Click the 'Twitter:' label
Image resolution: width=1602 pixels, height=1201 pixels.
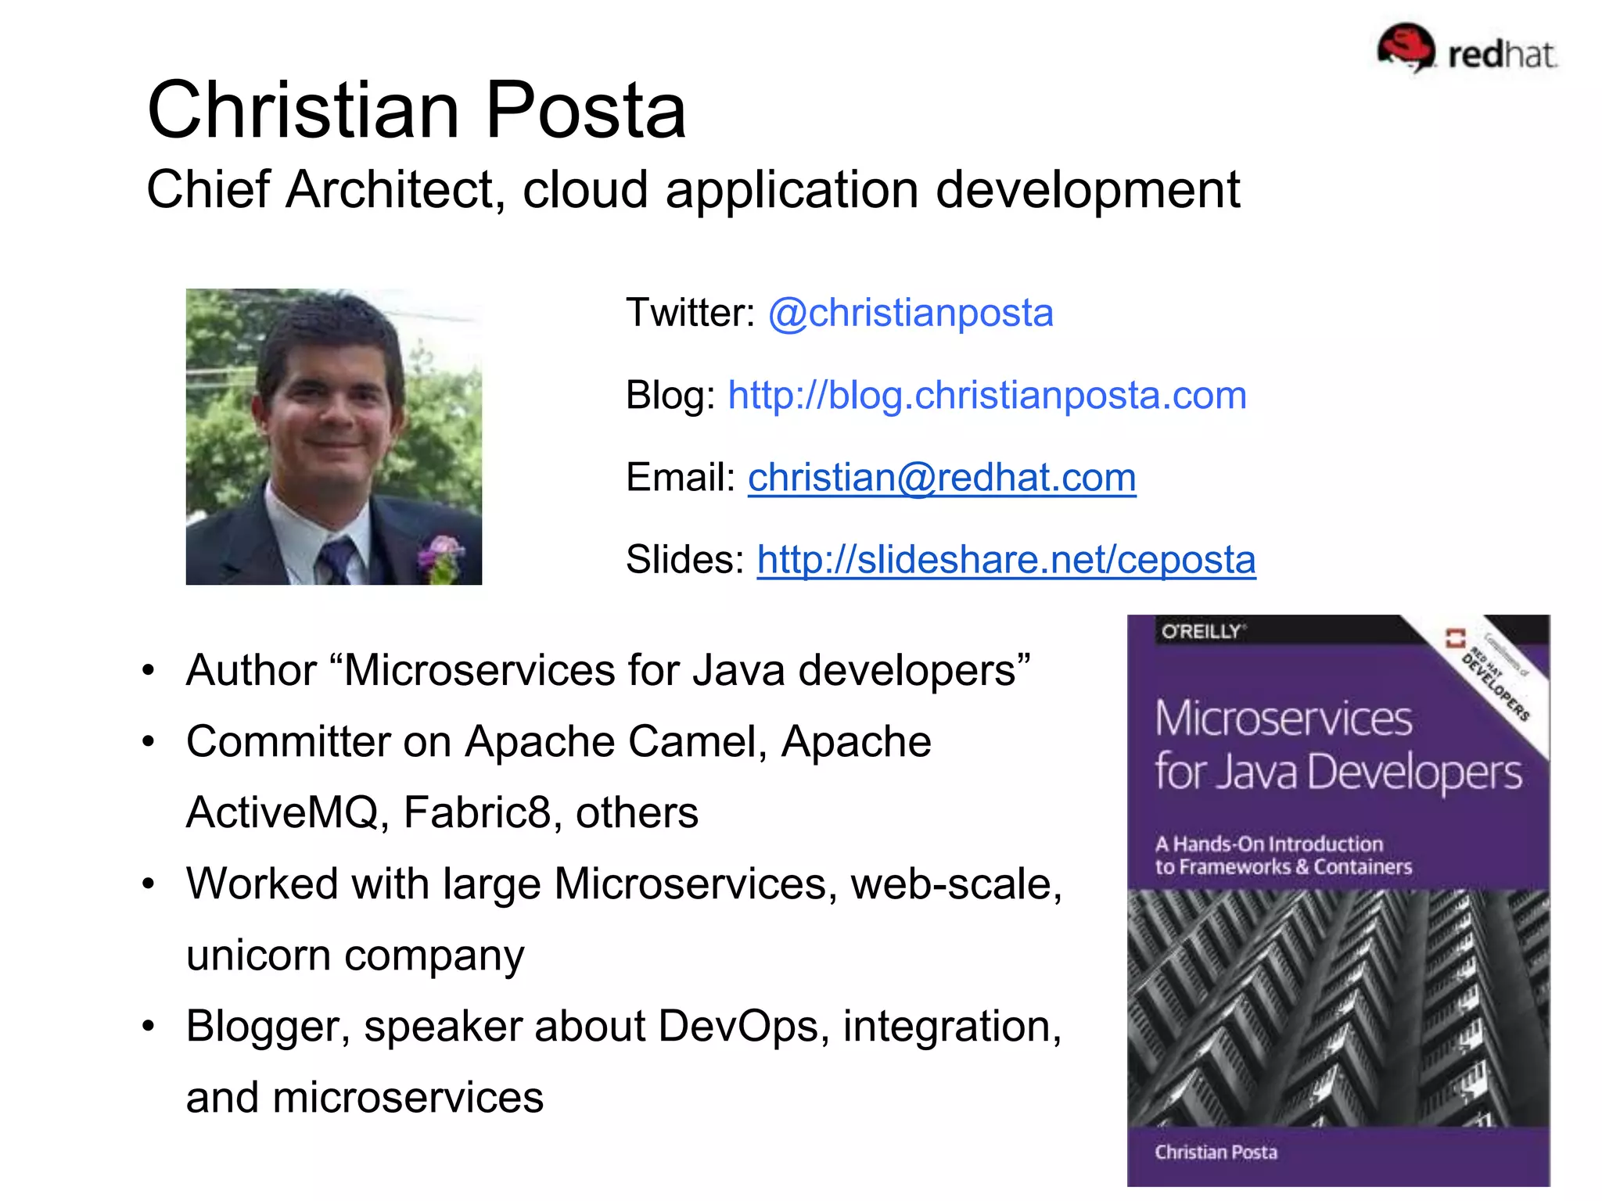(x=690, y=313)
